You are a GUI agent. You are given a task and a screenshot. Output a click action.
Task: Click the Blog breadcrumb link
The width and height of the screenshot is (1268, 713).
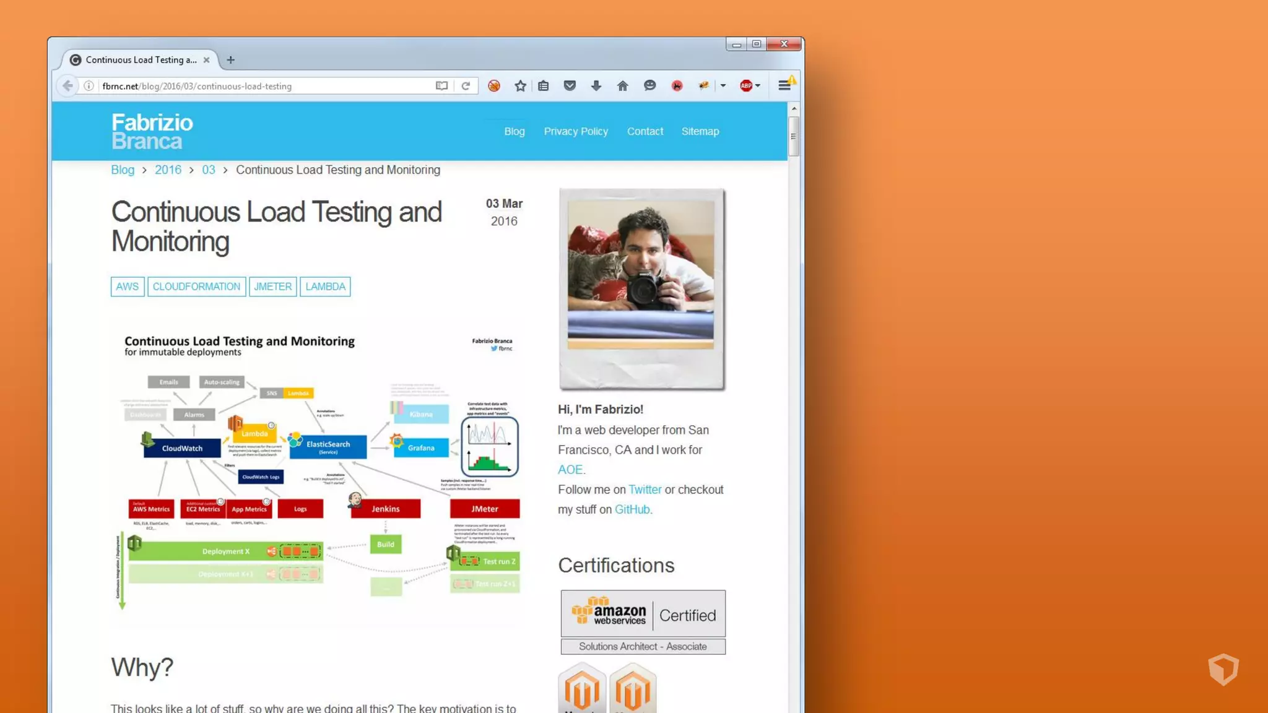pyautogui.click(x=123, y=170)
